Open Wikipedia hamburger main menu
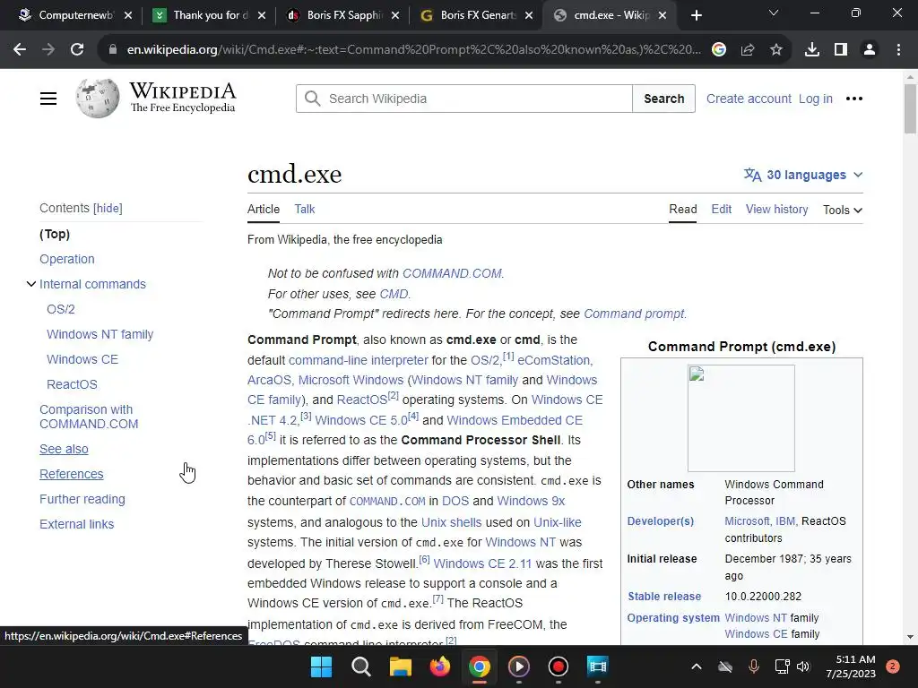 click(48, 99)
